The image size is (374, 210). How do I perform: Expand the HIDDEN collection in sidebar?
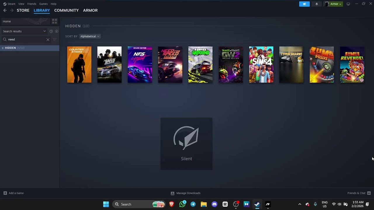coord(3,48)
